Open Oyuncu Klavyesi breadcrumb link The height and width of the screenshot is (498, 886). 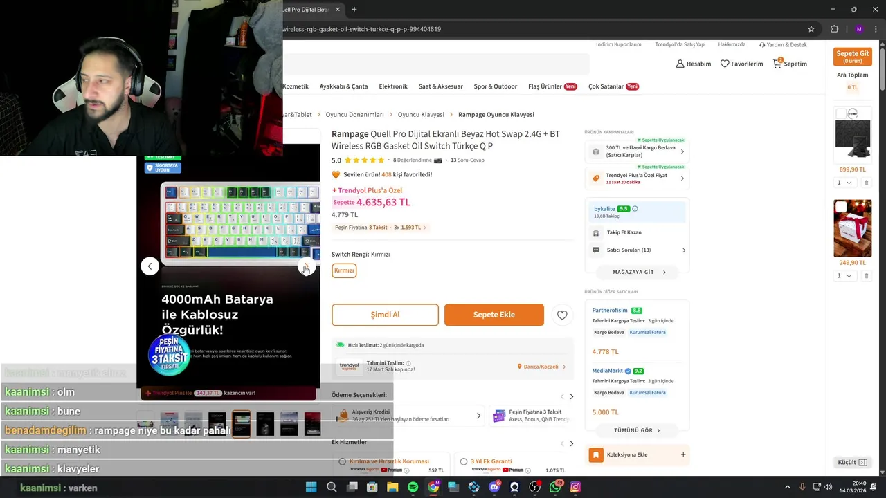[421, 115]
